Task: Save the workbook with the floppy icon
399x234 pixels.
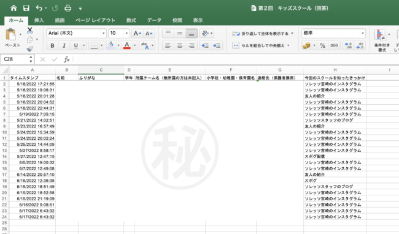Action: (26, 8)
